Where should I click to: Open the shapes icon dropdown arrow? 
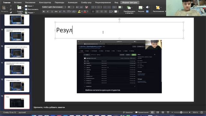click(149, 7)
